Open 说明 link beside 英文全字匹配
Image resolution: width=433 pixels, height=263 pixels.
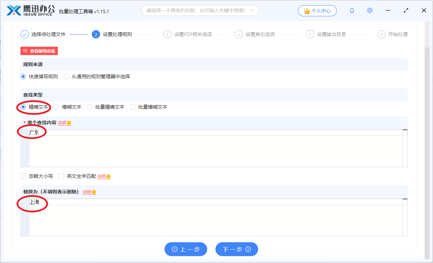(x=101, y=176)
